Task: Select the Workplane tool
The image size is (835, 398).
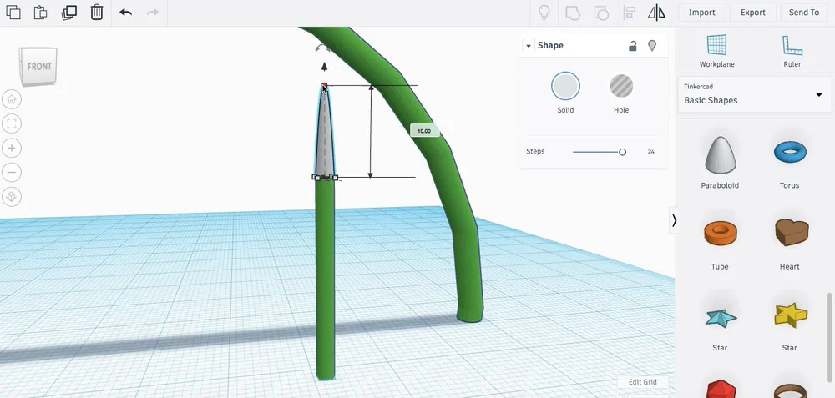Action: 716,51
